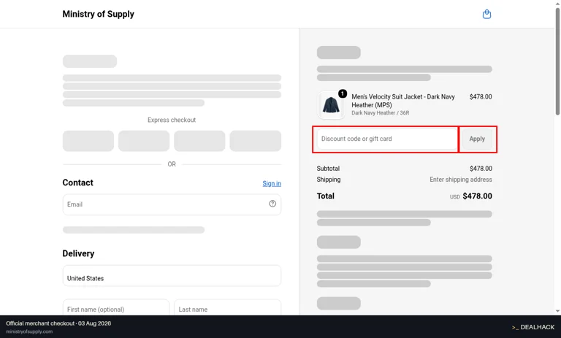
Task: Click the DEALHACK logo in the footer
Action: pyautogui.click(x=533, y=327)
